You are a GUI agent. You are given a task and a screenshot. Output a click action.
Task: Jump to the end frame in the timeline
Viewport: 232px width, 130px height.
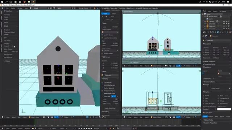click(91, 129)
